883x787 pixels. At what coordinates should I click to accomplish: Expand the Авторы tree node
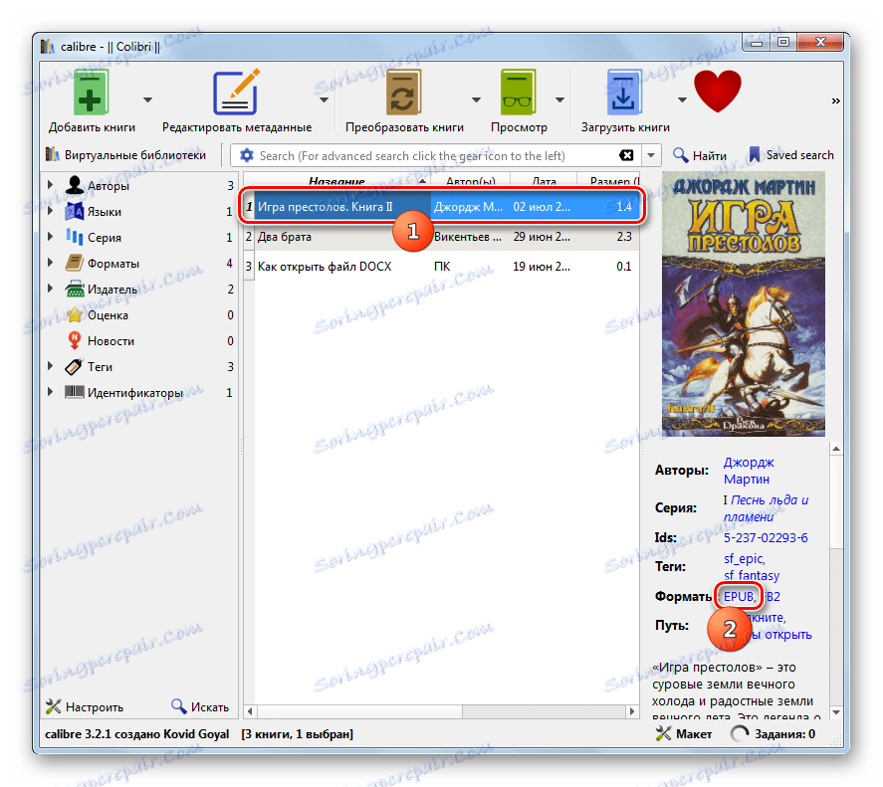[x=50, y=185]
